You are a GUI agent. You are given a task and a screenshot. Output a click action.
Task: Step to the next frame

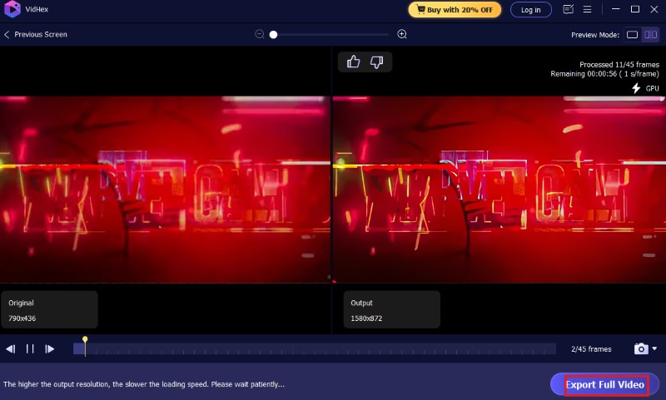click(50, 349)
